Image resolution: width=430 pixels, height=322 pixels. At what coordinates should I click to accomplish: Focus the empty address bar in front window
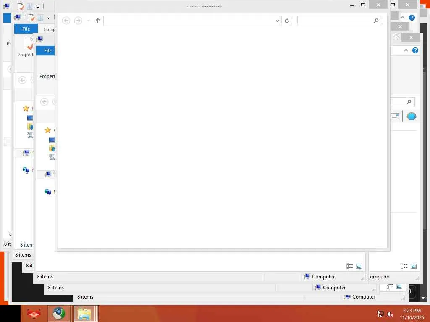[189, 21]
